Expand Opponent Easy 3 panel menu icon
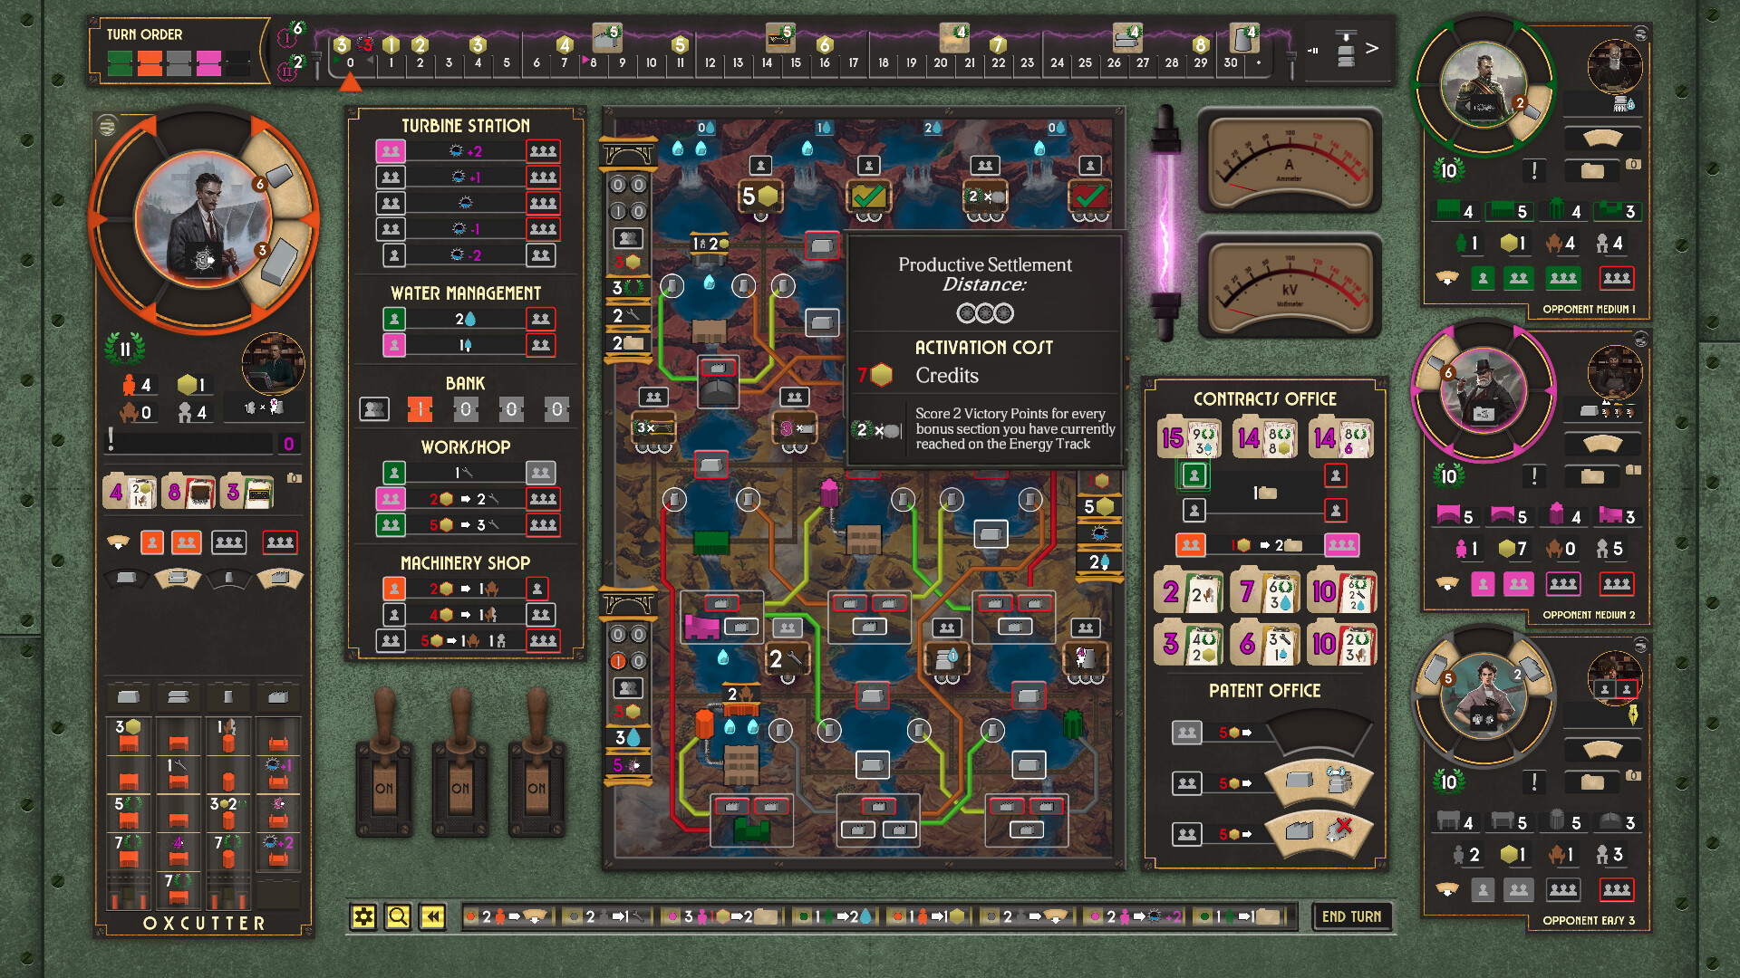 click(1640, 645)
